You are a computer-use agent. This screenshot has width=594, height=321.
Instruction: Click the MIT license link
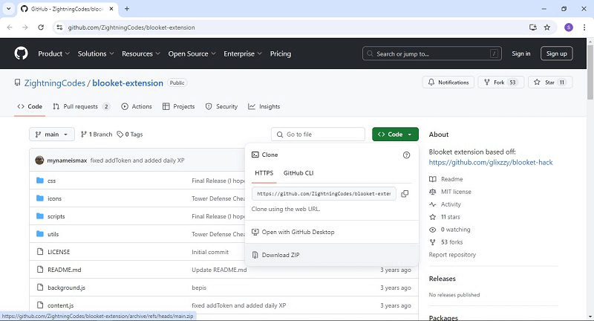click(450, 192)
